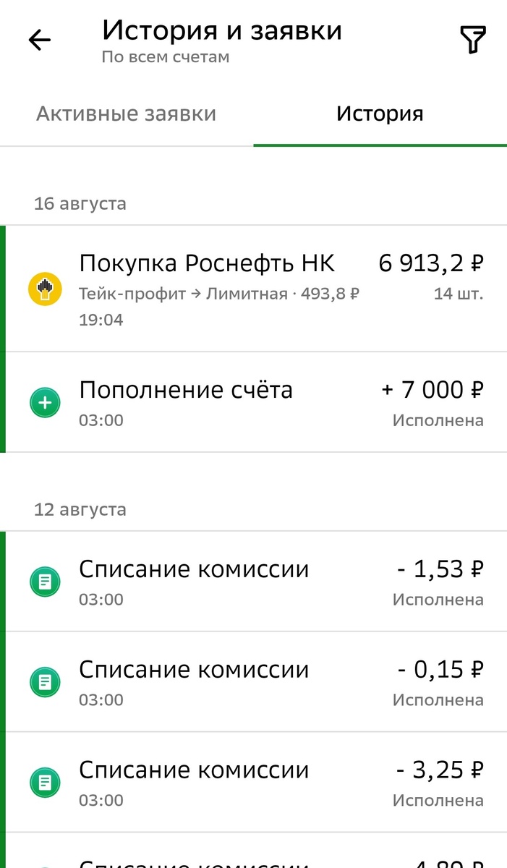Open the filter icon at top right
Image resolution: width=507 pixels, height=868 pixels.
coord(473,39)
